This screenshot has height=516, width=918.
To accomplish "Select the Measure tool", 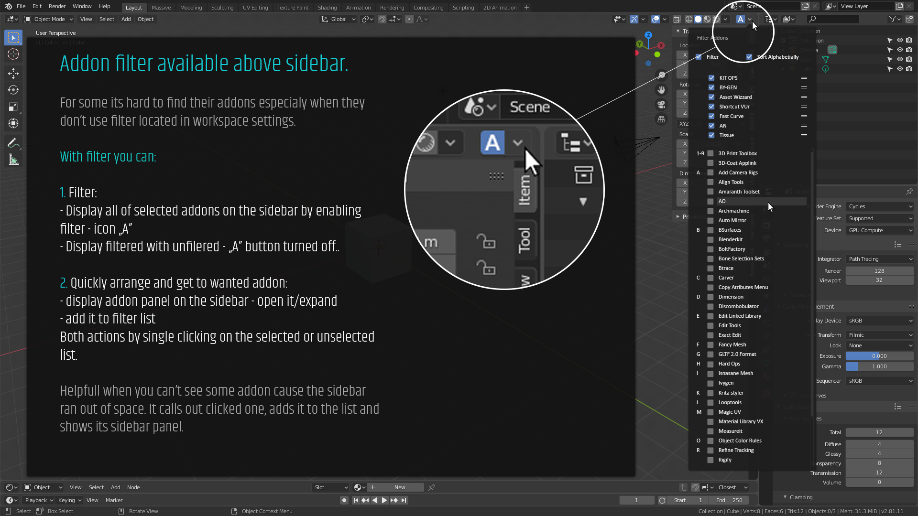I will (13, 160).
